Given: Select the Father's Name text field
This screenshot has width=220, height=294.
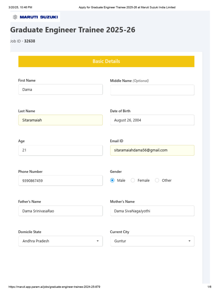Looking at the screenshot, I should pyautogui.click(x=60, y=211).
